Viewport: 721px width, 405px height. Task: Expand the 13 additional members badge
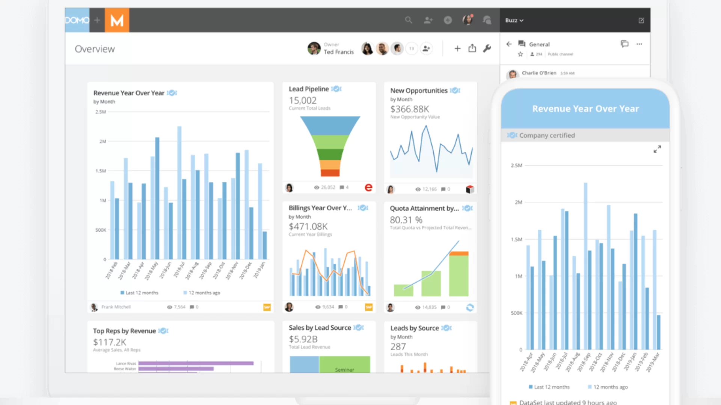coord(412,48)
